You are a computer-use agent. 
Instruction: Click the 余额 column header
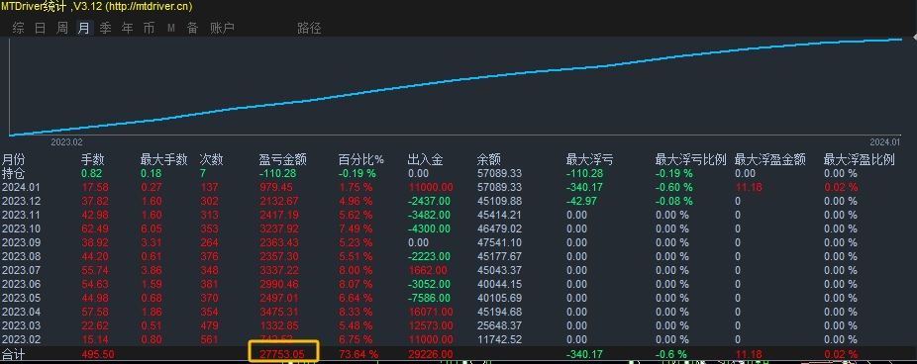pos(489,159)
